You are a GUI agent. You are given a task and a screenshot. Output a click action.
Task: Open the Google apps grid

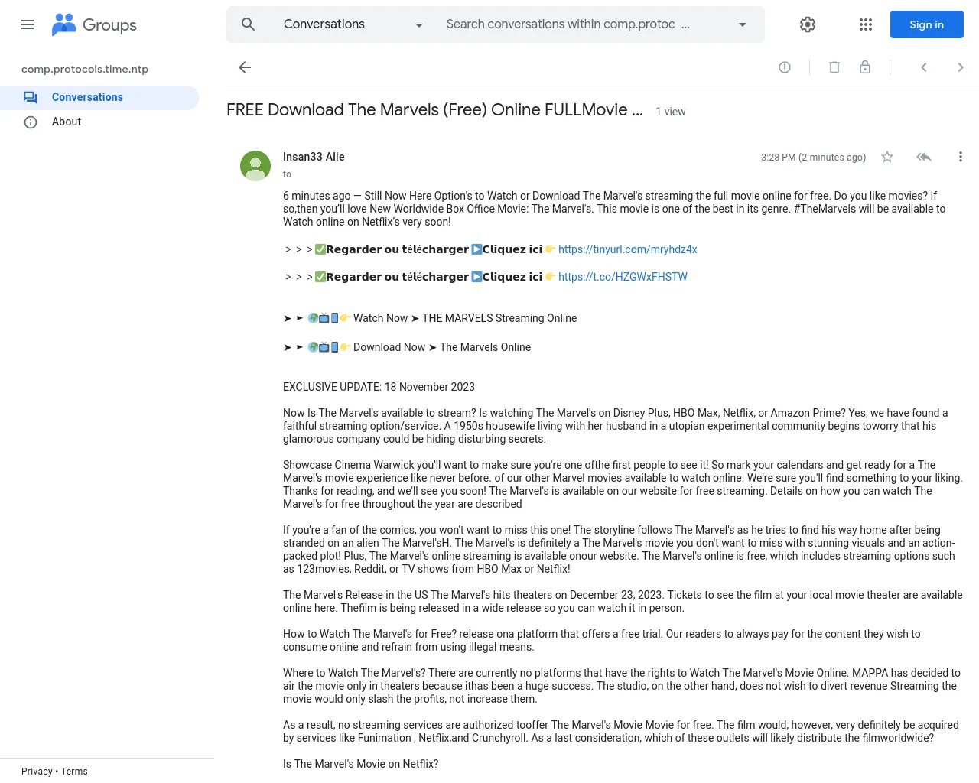point(866,24)
